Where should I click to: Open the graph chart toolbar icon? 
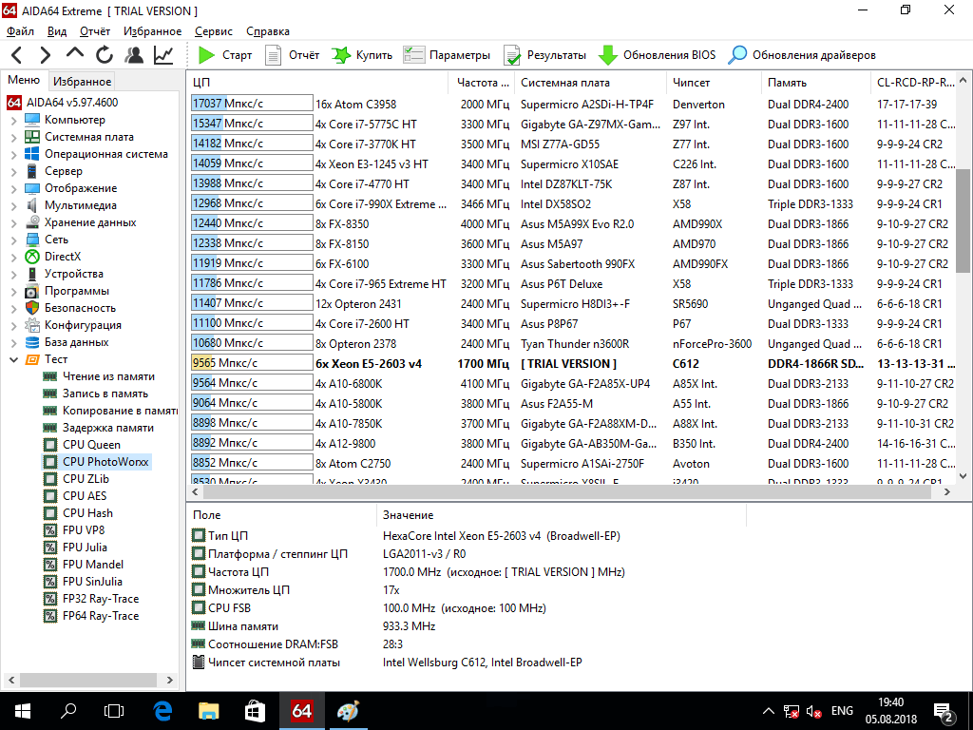click(163, 55)
